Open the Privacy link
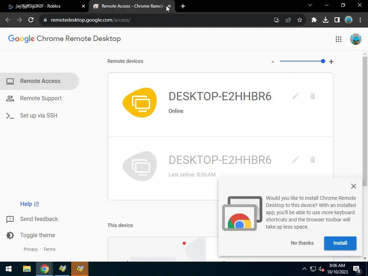This screenshot has height=276, width=368. tap(31, 249)
